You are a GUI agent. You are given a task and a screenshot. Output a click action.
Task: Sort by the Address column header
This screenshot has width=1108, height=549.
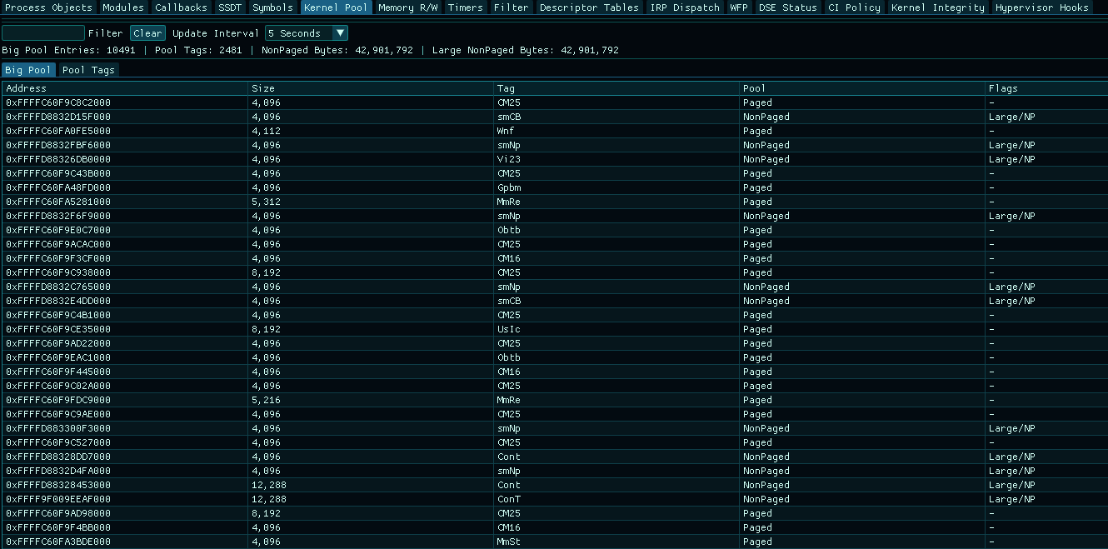coord(125,88)
